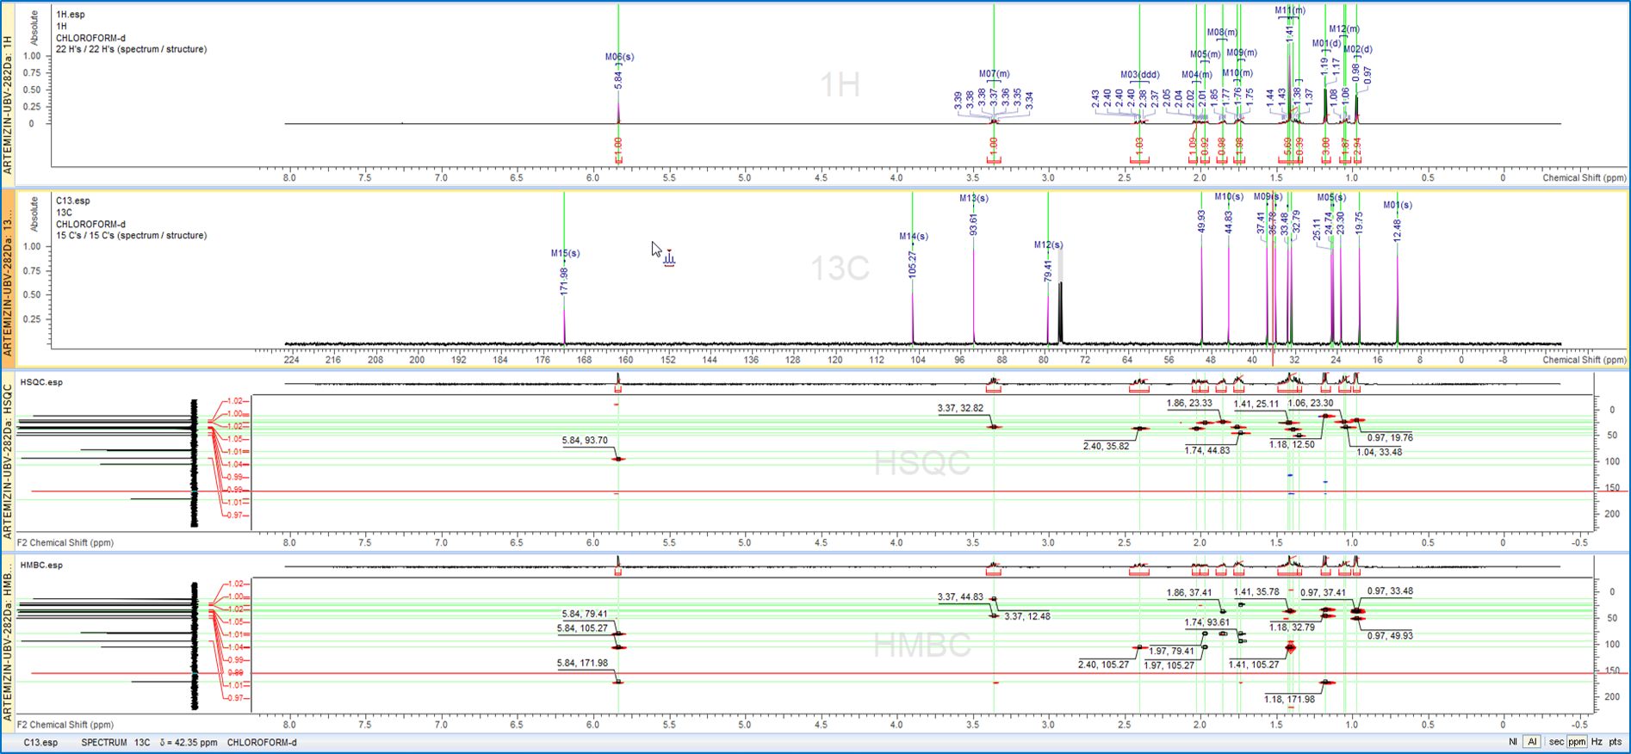The width and height of the screenshot is (1631, 754).
Task: Click the M10(s) label in 13C spectrum
Action: point(1229,197)
